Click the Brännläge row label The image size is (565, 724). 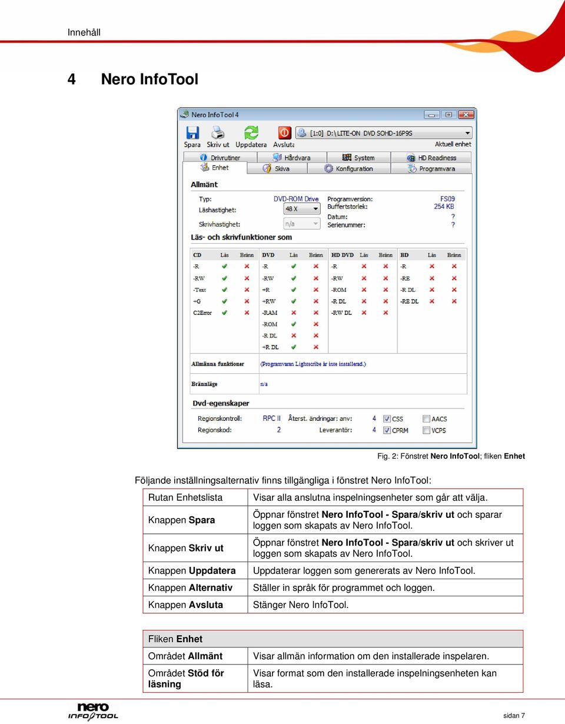pos(204,384)
